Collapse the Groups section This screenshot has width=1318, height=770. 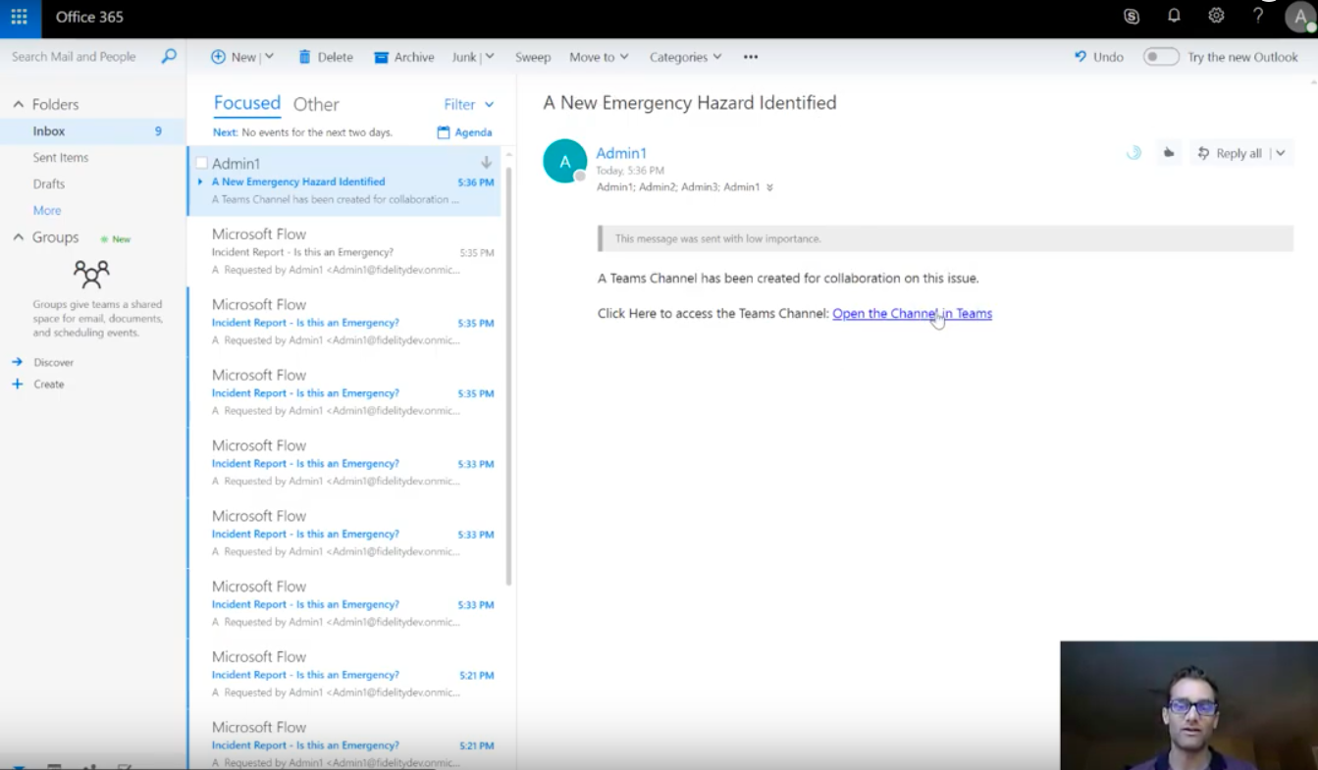(18, 237)
